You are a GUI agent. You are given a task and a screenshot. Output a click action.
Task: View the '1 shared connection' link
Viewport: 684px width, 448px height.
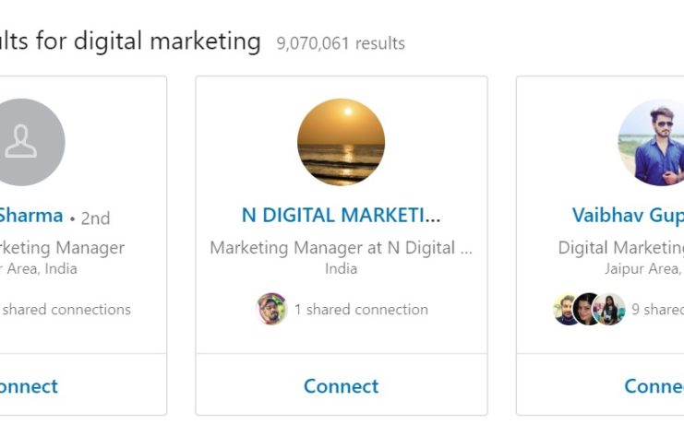click(361, 310)
